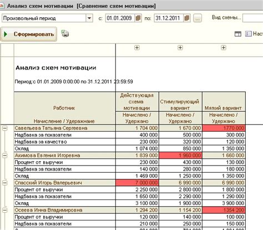
Task: Expand column group above Стимулирующий вариант
Action: [180, 48]
